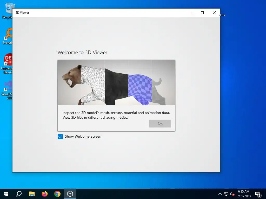266x199 pixels.
Task: Close the 3D Viewer window
Action: [x=214, y=13]
